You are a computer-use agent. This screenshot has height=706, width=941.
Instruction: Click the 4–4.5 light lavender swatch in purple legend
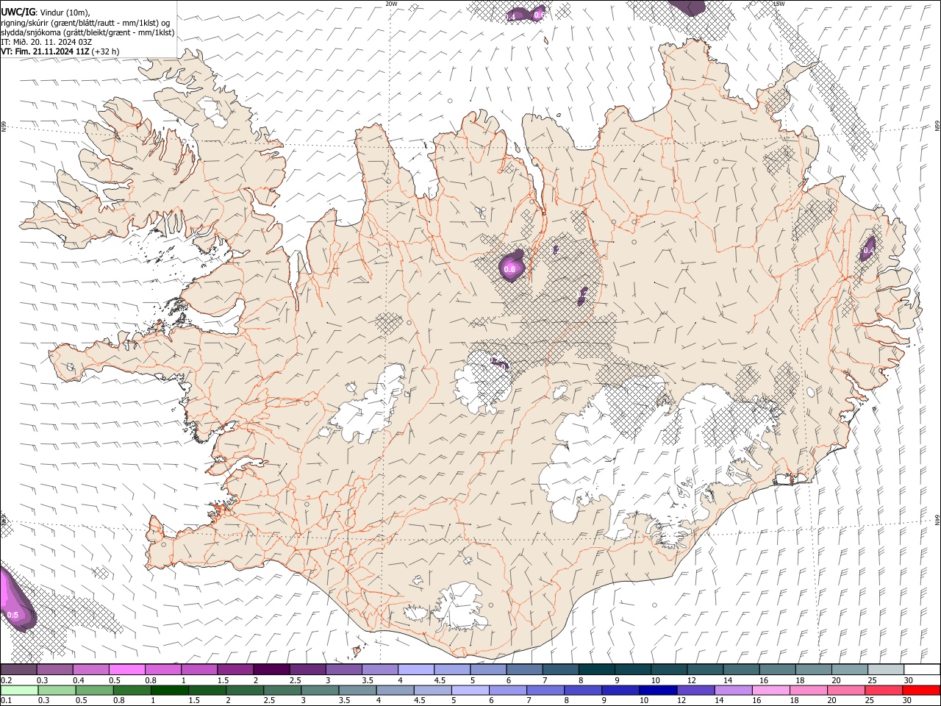(415, 670)
